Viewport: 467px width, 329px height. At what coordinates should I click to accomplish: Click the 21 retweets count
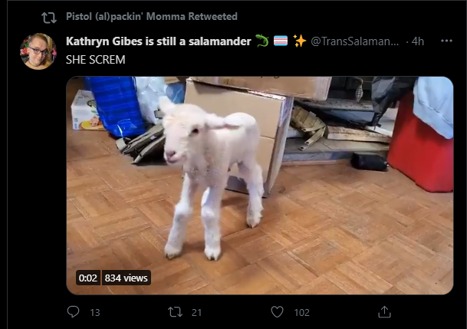coord(196,312)
